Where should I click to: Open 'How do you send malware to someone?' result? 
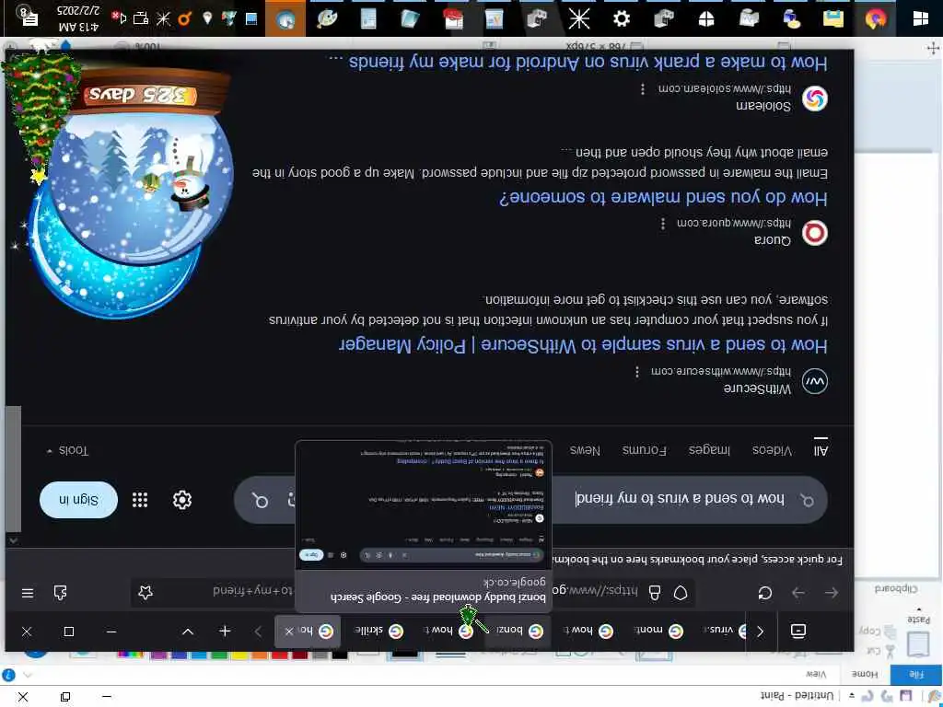[663, 198]
